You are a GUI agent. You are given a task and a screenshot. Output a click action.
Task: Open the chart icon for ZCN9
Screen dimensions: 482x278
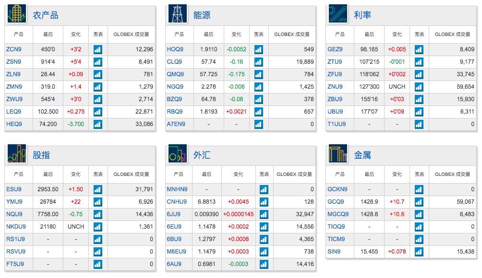98,49
